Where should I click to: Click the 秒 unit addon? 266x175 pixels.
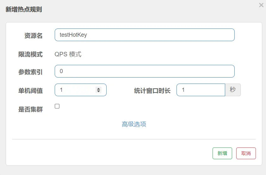point(233,90)
